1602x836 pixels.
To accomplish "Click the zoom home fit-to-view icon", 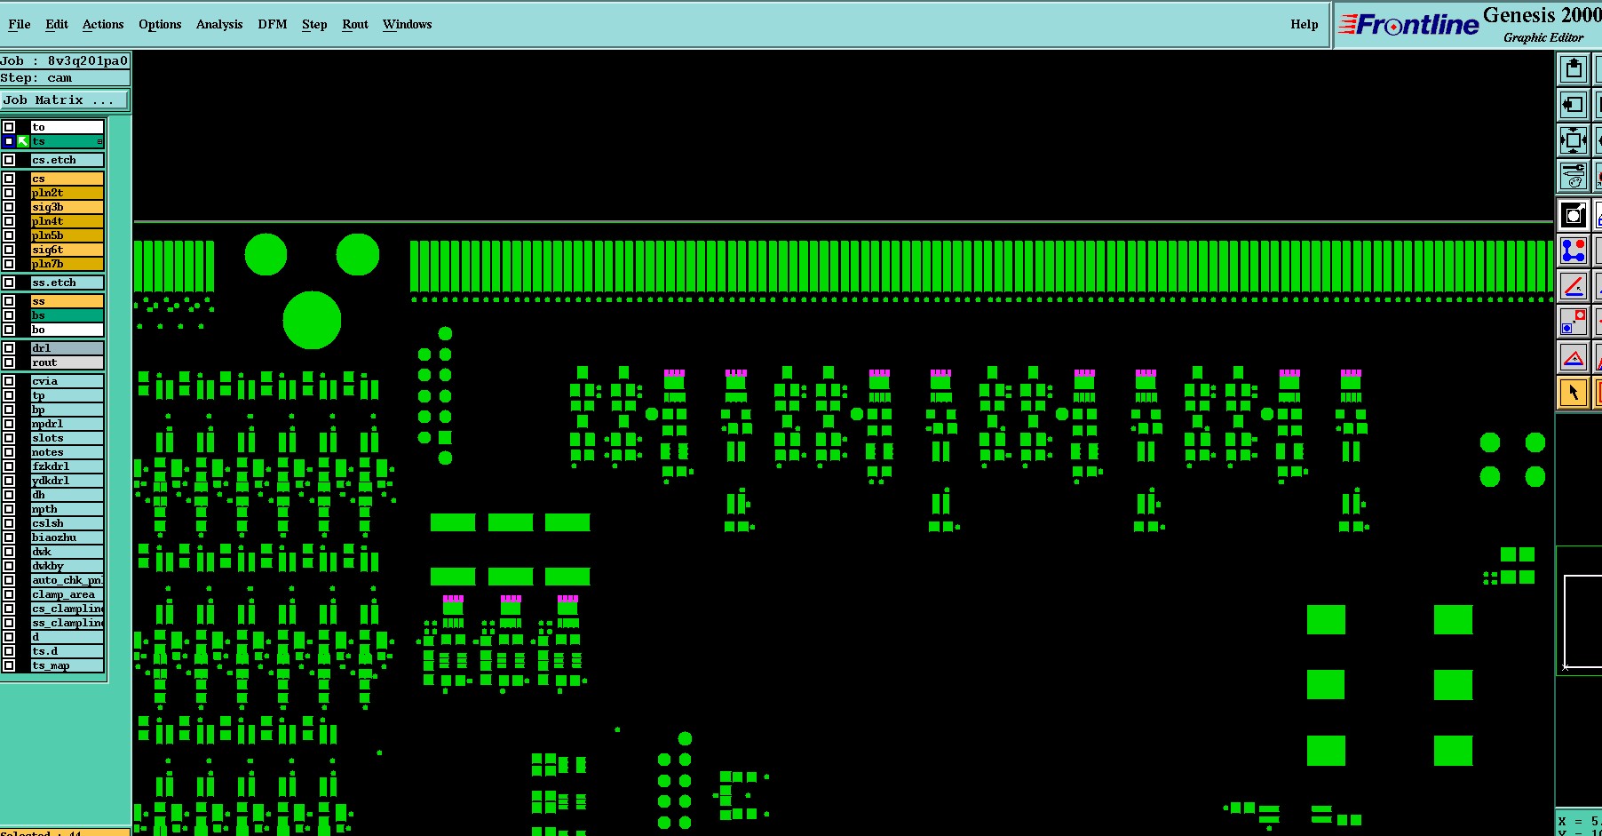I will point(1573,139).
